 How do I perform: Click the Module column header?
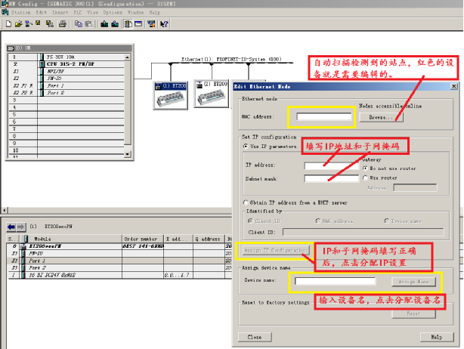(x=70, y=239)
